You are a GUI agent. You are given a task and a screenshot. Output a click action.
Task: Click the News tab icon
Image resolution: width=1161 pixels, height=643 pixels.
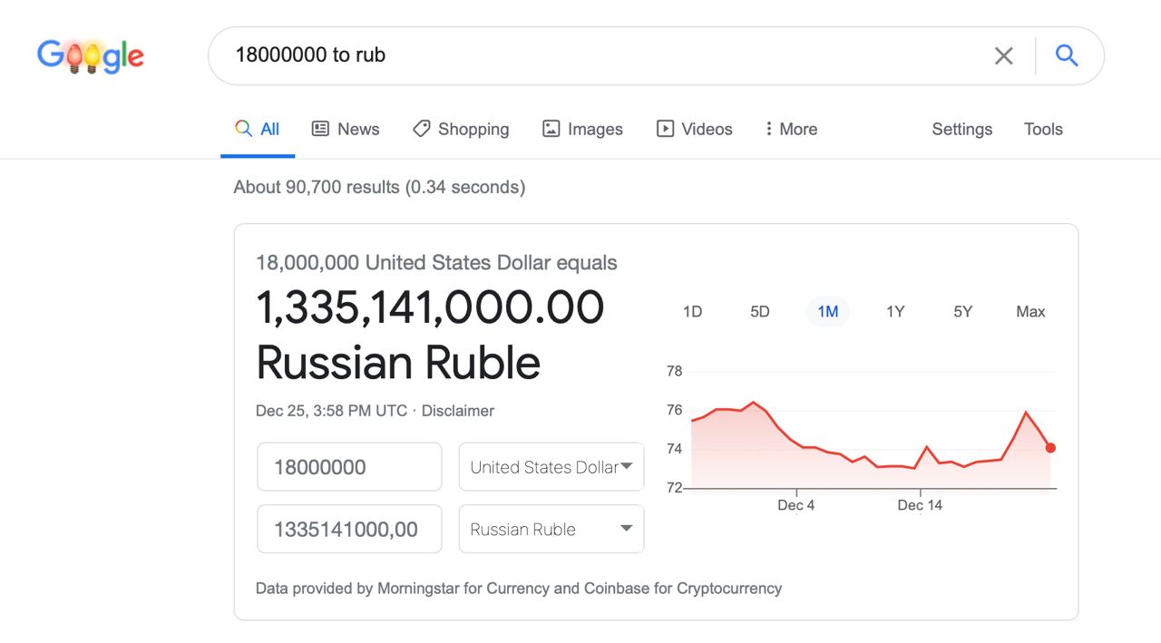pos(320,129)
